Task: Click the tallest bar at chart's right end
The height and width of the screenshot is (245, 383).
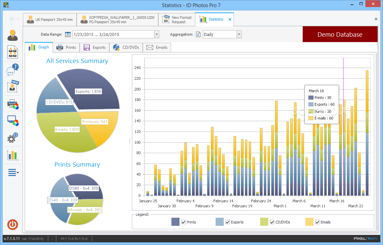Action: 367,133
